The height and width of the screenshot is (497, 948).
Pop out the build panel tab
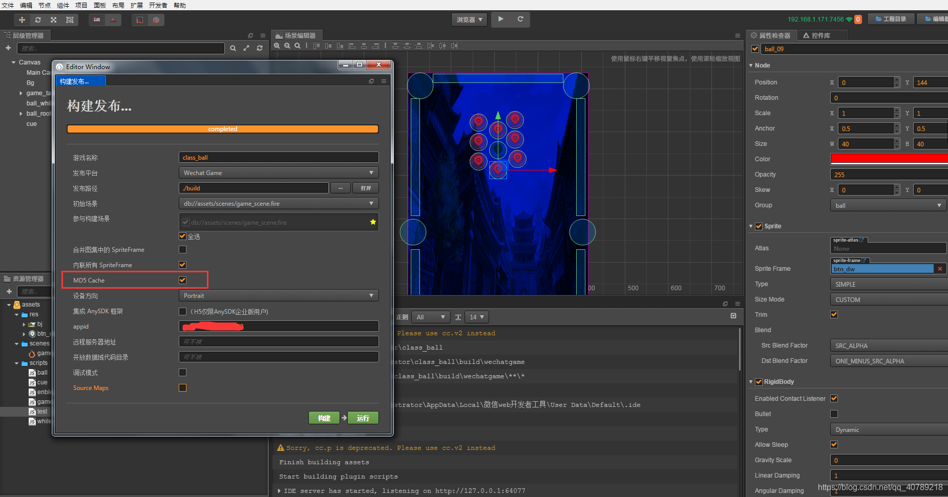[x=371, y=81]
